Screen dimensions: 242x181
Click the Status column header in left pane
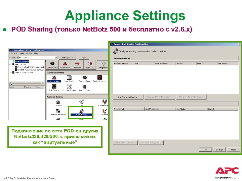40,87
